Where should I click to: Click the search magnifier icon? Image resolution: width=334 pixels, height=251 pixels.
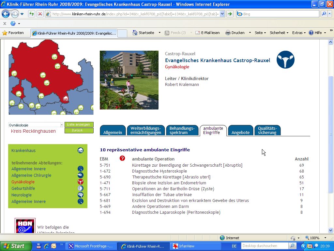point(324,14)
